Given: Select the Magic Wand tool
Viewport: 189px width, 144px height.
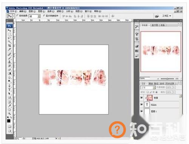Looking at the screenshot, I should coord(9,42).
